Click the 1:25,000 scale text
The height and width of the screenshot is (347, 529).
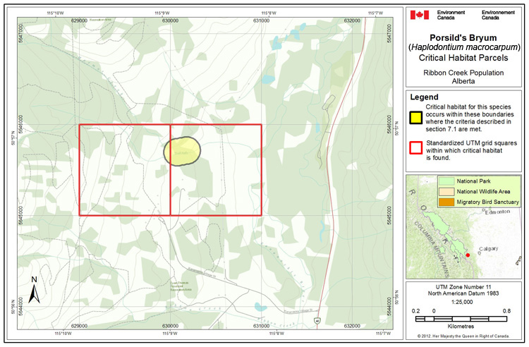pos(466,300)
